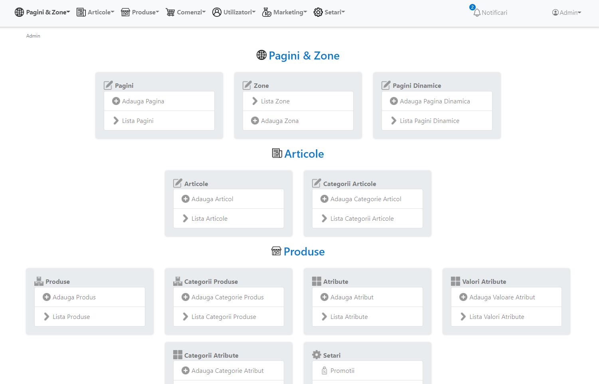Open Lista Categorii Produse
This screenshot has height=384, width=599.
coord(229,317)
